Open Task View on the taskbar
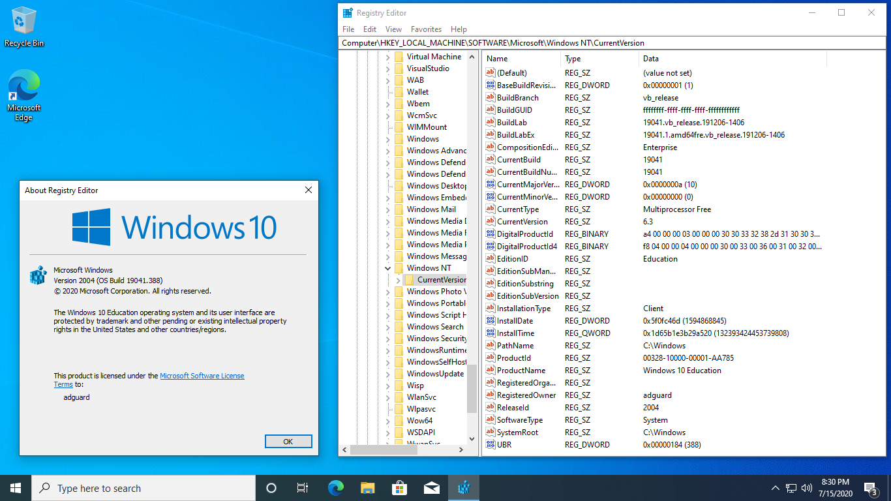The width and height of the screenshot is (891, 501). point(303,488)
